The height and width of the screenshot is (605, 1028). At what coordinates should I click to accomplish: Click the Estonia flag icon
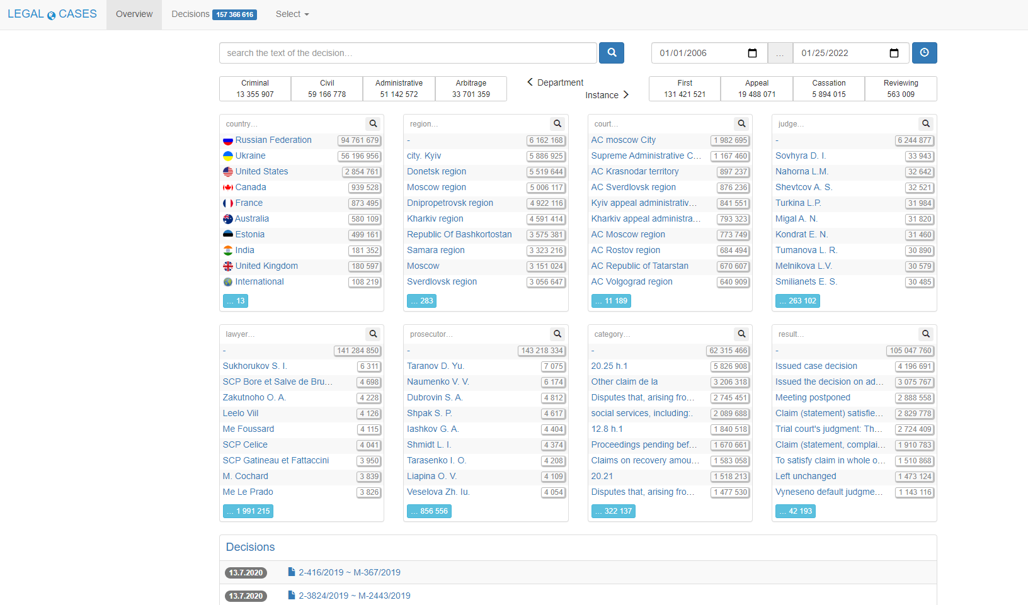228,235
